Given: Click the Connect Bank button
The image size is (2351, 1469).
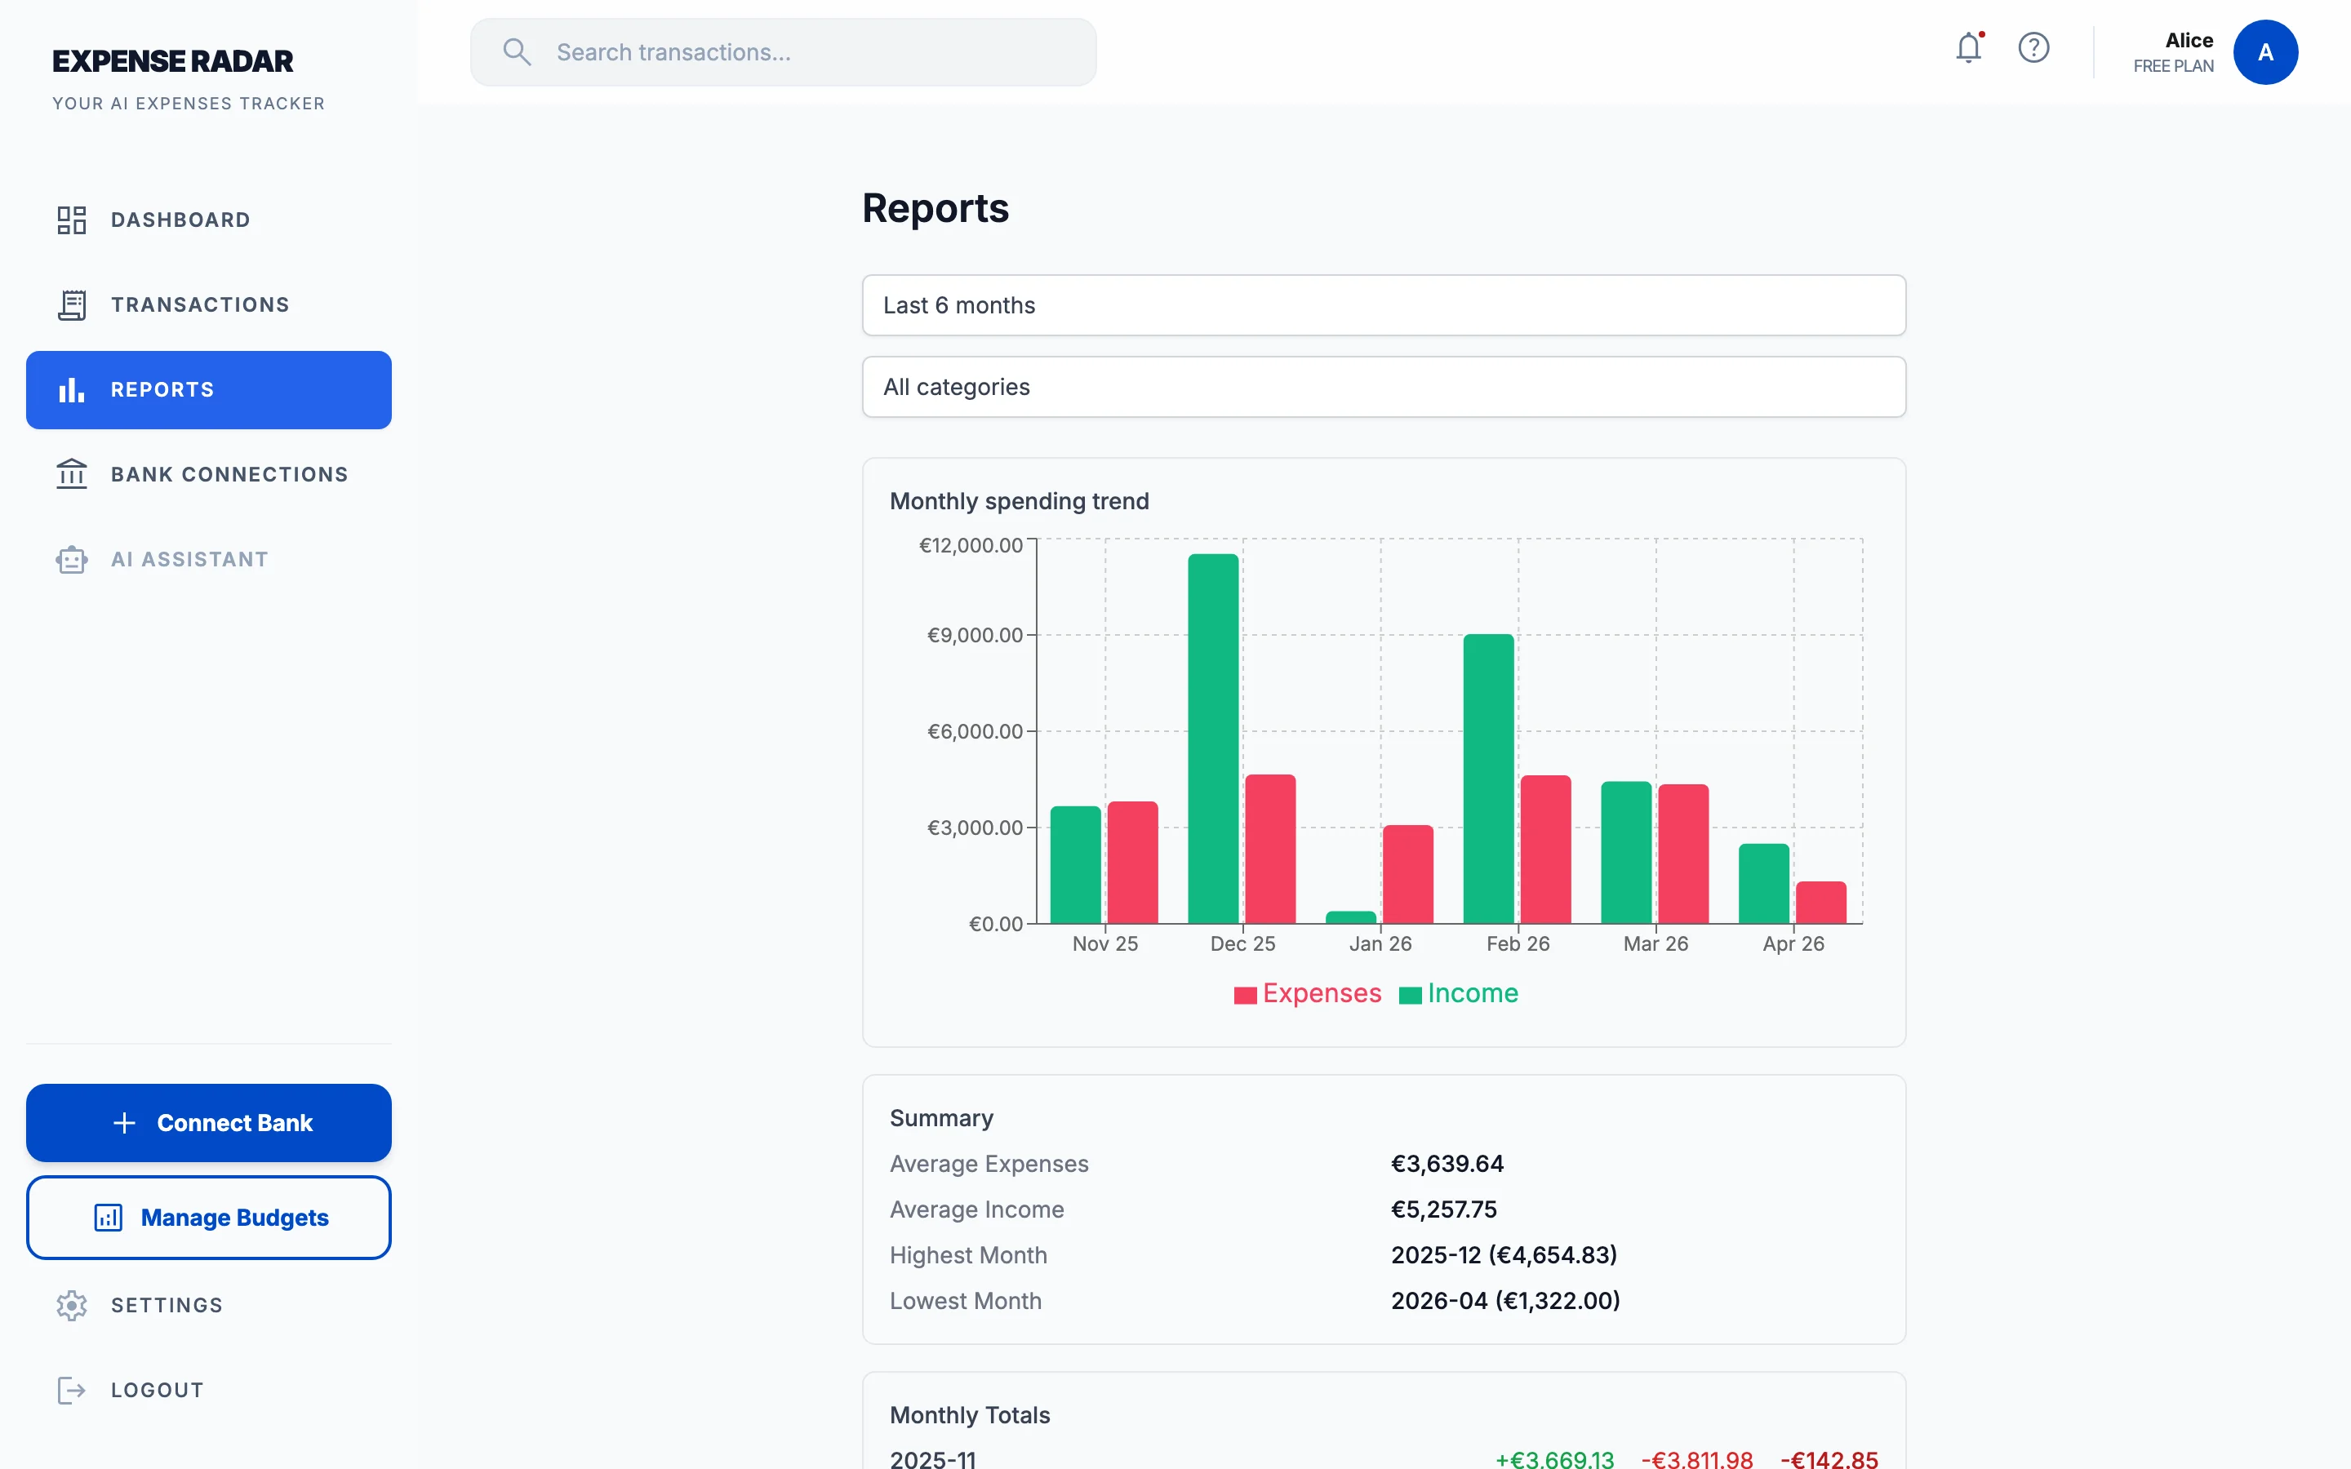Looking at the screenshot, I should [208, 1122].
